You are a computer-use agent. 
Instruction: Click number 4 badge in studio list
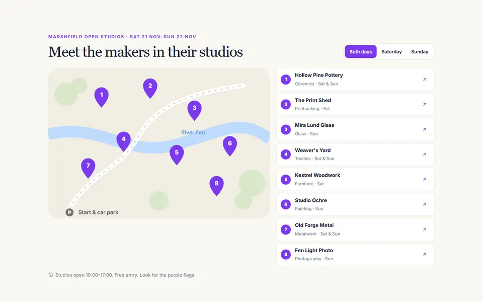[286, 155]
